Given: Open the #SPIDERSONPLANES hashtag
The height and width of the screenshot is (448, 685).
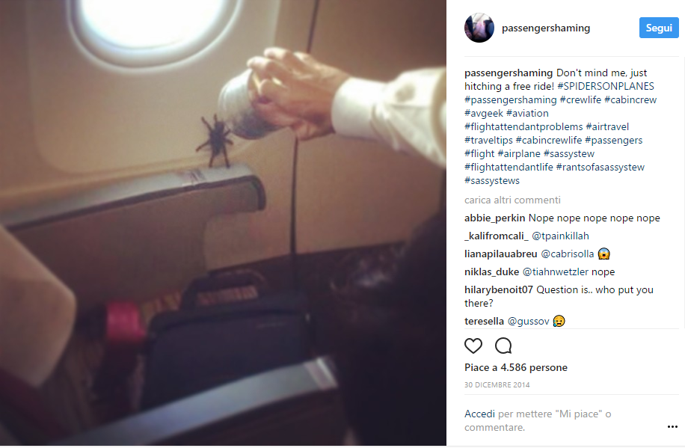Looking at the screenshot, I should click(x=606, y=86).
